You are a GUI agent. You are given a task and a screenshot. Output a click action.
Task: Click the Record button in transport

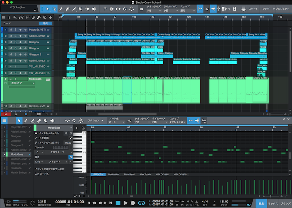tap(133, 203)
